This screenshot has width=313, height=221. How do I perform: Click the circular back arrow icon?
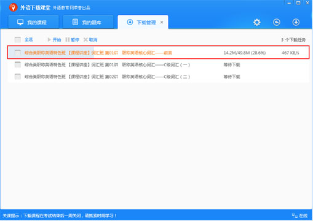[x=277, y=22]
